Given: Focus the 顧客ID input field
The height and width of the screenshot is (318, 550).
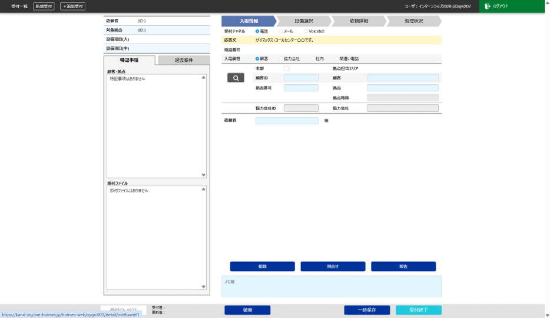Looking at the screenshot, I should (x=301, y=78).
